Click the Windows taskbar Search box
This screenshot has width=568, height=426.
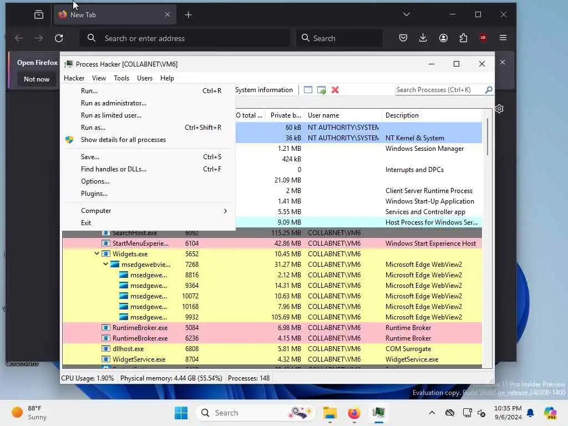[255, 413]
